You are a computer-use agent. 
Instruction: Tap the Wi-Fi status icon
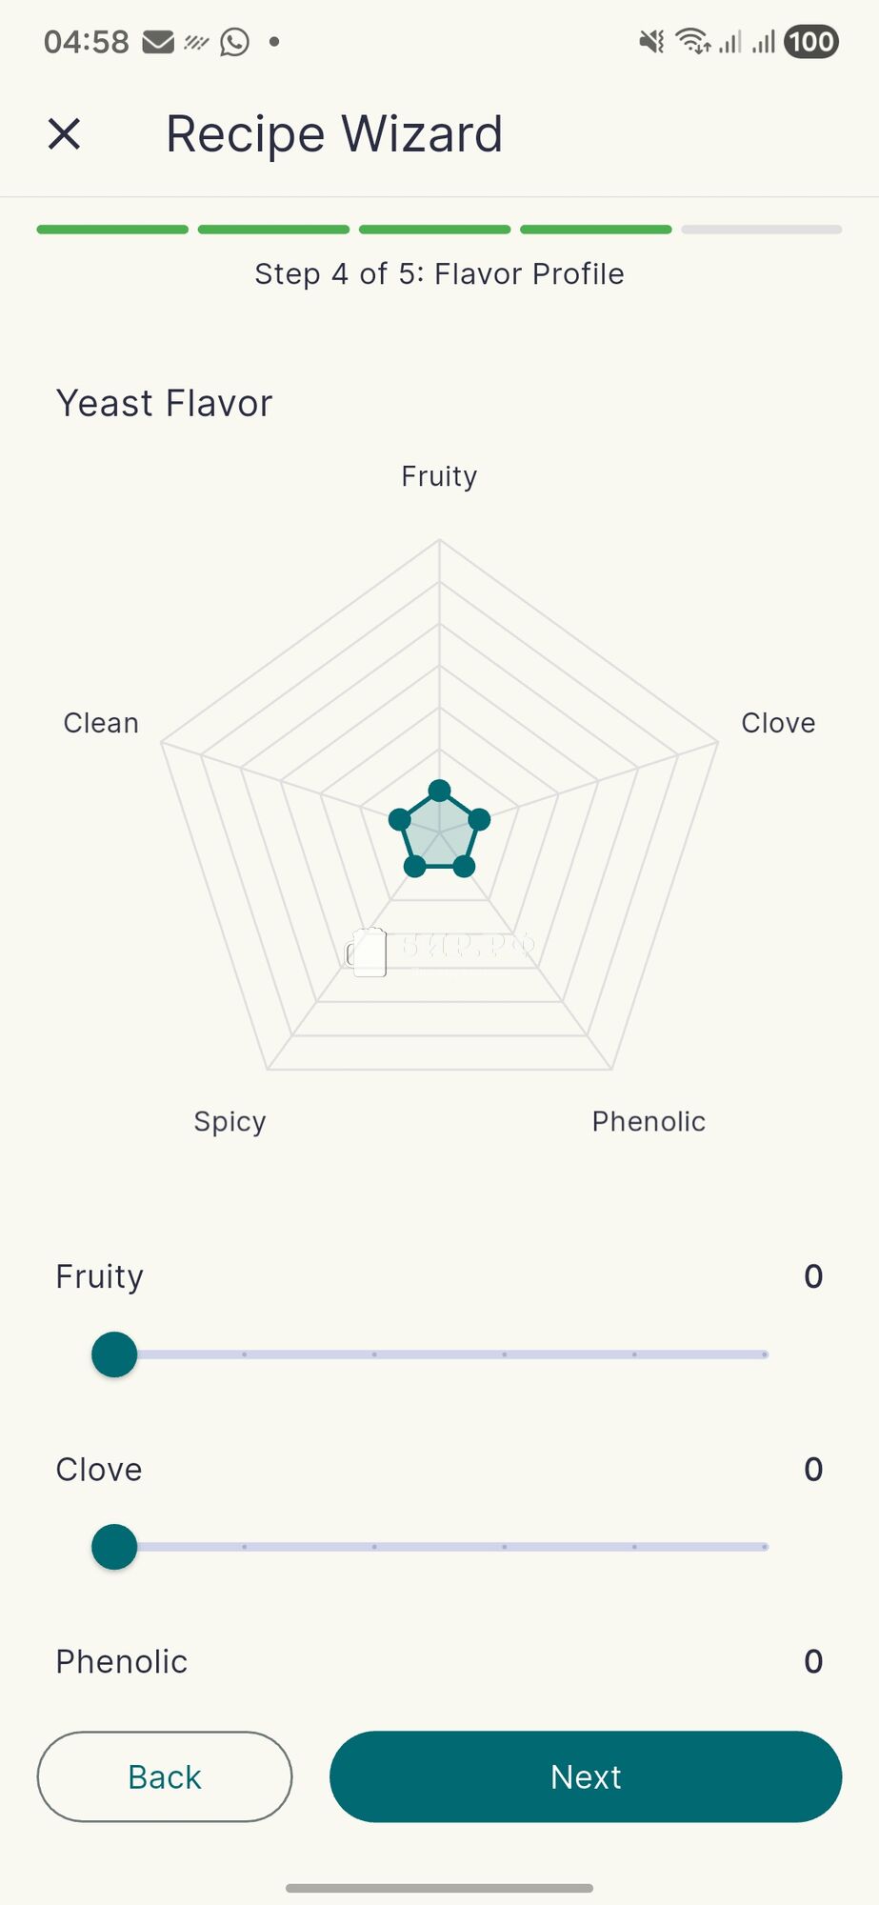click(x=692, y=42)
